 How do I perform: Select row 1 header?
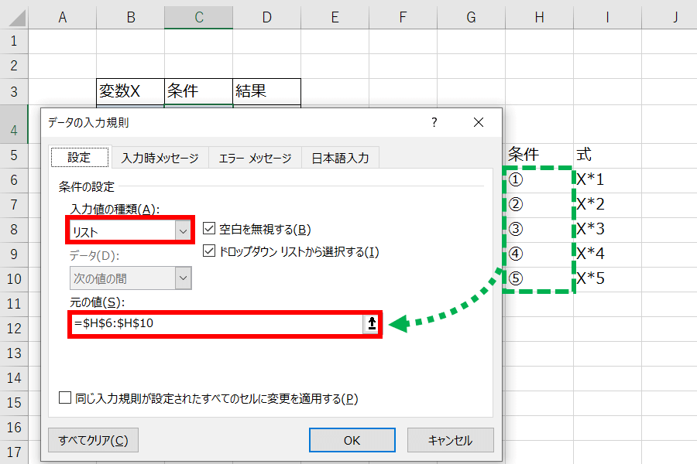[x=13, y=40]
